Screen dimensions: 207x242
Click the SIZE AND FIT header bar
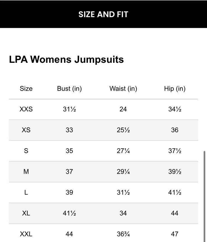pos(103,14)
